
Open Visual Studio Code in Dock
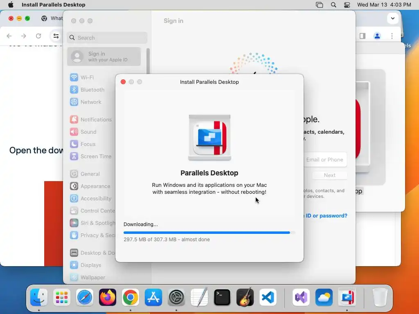[x=268, y=297]
